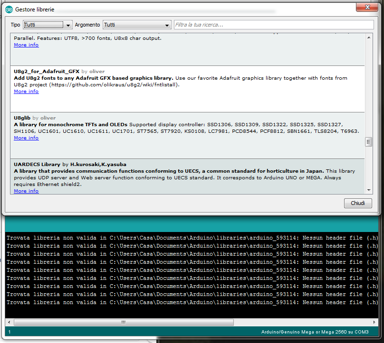Viewport: 384px width, 343px height.
Task: Open More info under UARDECS Library
Action: click(26, 191)
